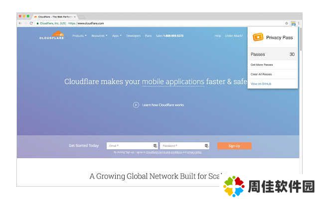
Task: Click the orange Sign Up button
Action: 234,146
